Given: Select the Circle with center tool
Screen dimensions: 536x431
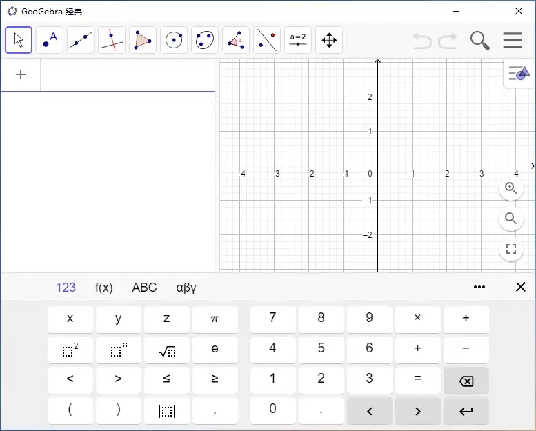Looking at the screenshot, I should point(174,40).
